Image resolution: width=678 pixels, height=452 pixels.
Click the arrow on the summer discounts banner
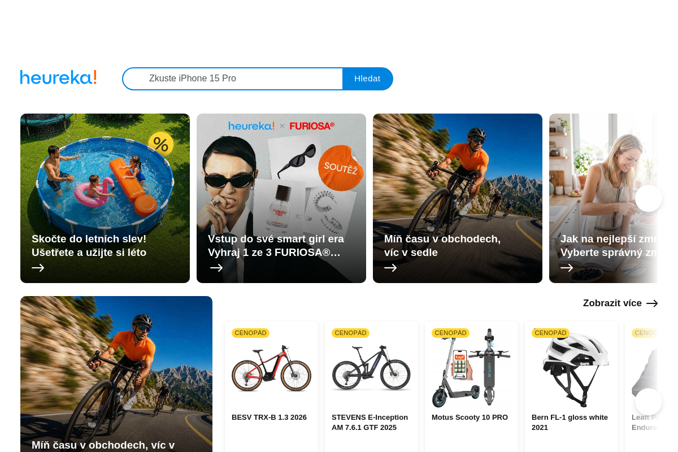(x=38, y=268)
